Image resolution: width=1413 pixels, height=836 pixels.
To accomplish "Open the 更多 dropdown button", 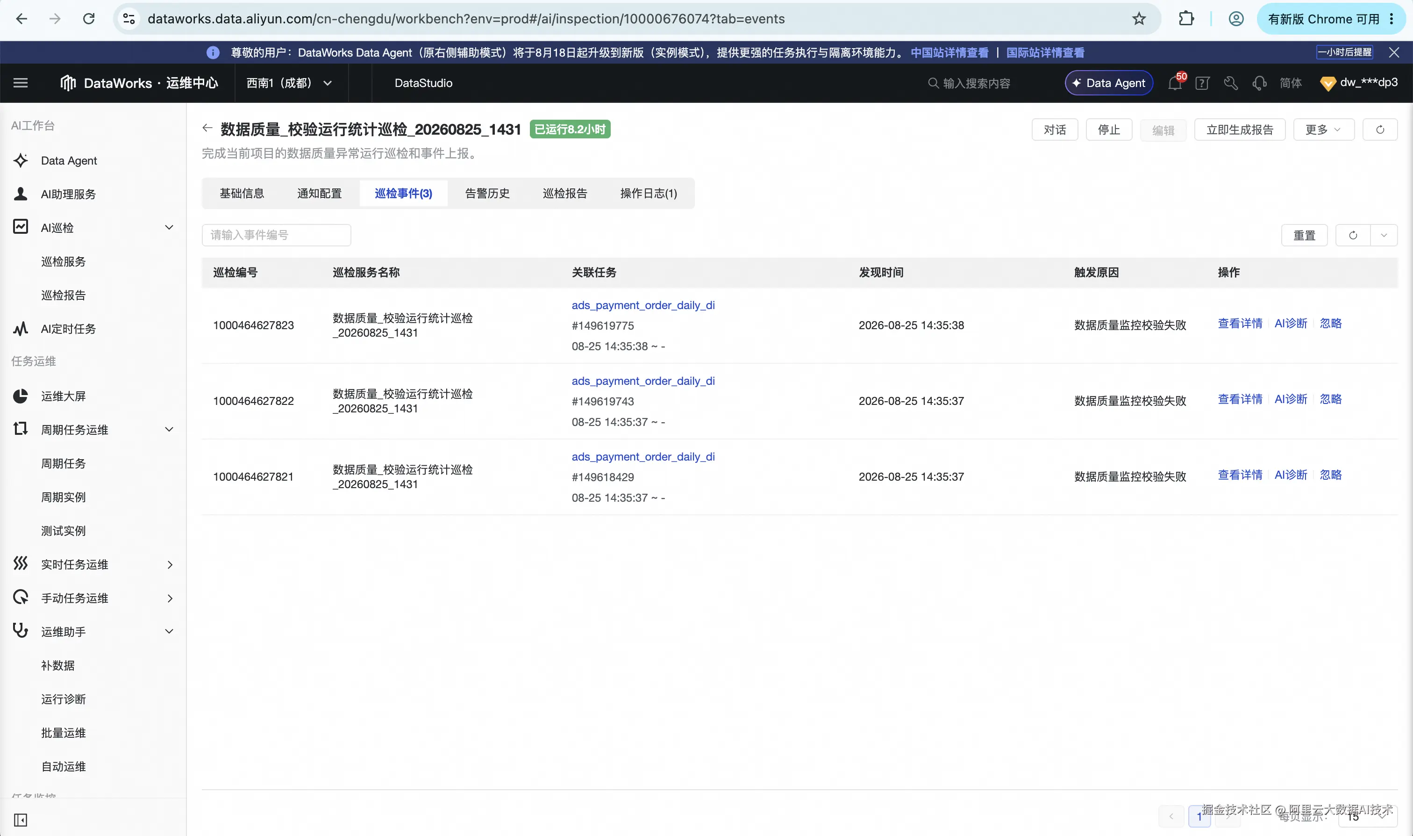I will 1323,130.
